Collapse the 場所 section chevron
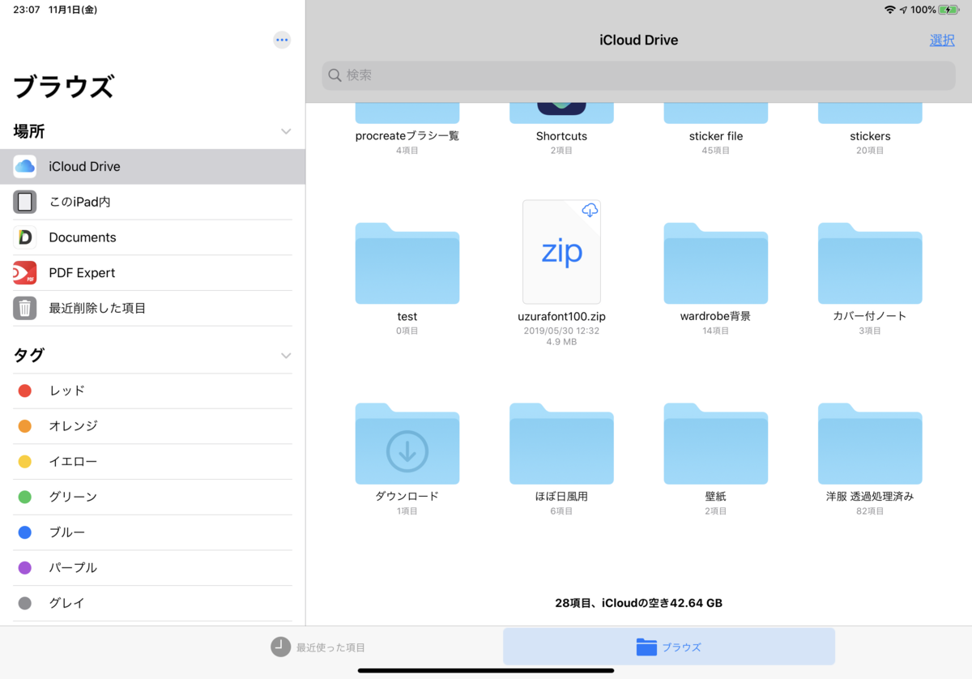 tap(285, 131)
